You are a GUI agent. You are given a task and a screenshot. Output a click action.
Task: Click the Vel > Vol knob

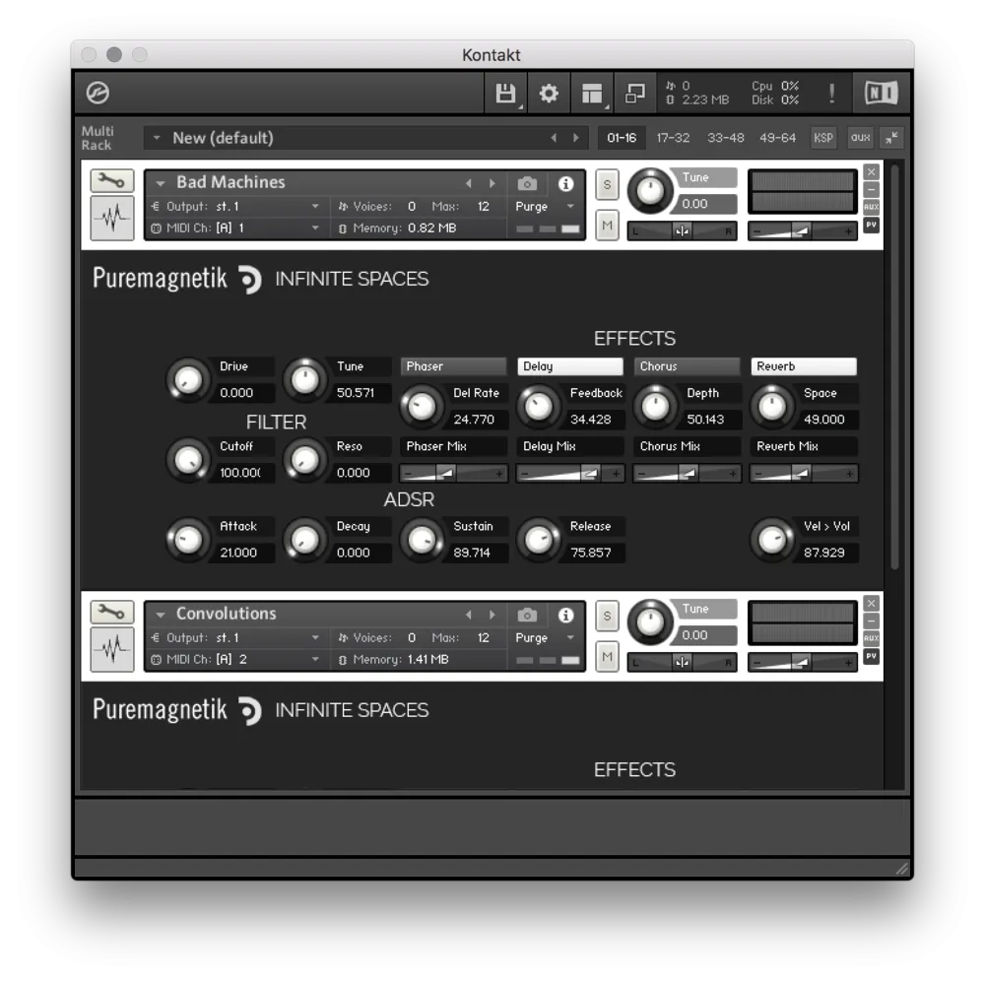click(772, 540)
